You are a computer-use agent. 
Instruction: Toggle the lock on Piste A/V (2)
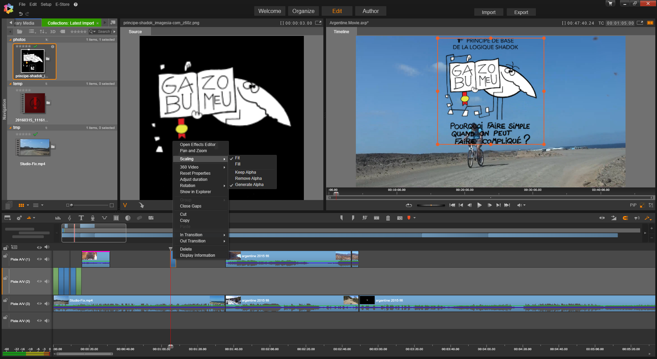click(x=5, y=278)
